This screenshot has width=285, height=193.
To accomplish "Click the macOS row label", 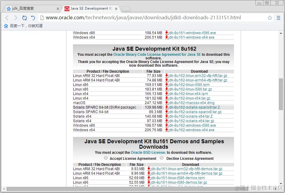I will pos(79,103).
